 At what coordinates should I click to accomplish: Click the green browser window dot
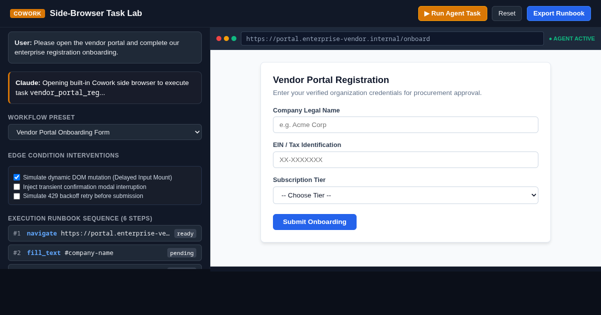[x=234, y=38]
